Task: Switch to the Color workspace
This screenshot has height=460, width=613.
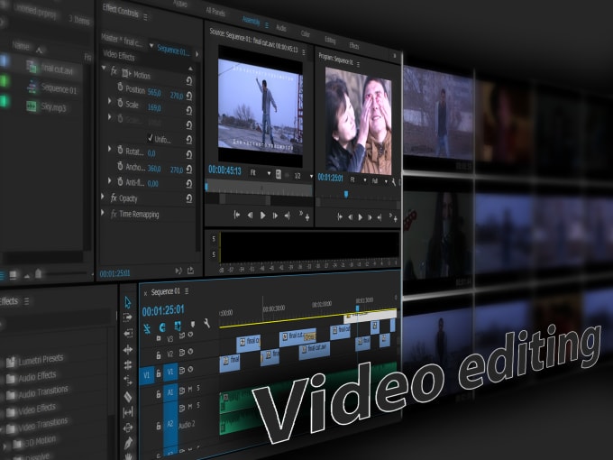Action: tap(306, 34)
